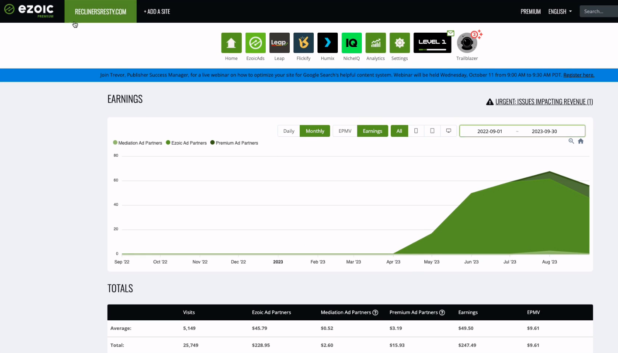Switch chart to Daily view
618x353 pixels.
(x=289, y=131)
